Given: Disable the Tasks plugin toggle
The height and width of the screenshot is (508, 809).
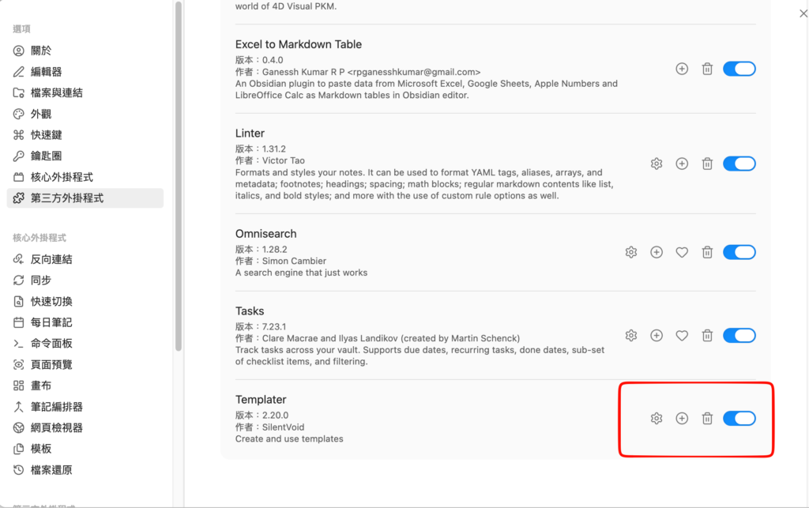Looking at the screenshot, I should point(739,336).
